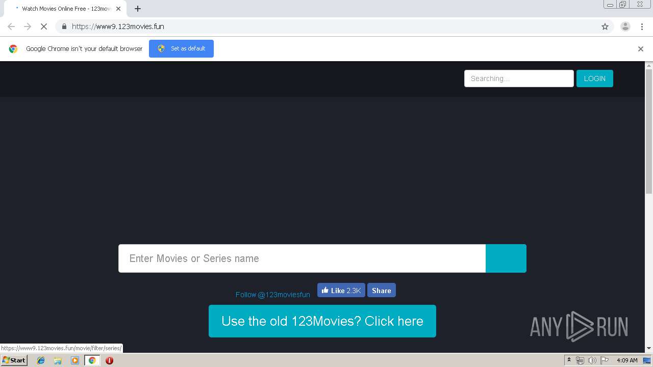
Task: Share the page on Facebook
Action: click(x=382, y=291)
